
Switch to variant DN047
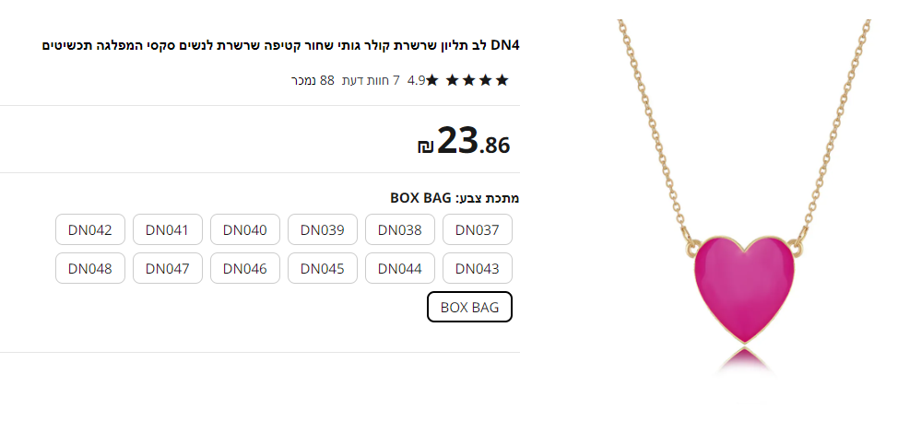167,268
